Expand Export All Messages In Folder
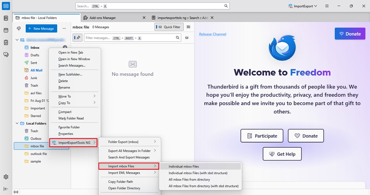The width and height of the screenshot is (370, 195). [130, 151]
